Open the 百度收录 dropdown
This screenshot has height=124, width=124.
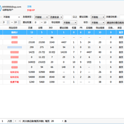click(x=56, y=17)
